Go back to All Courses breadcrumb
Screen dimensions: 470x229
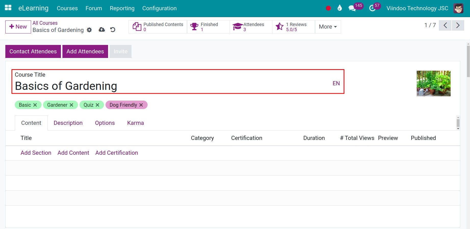(x=45, y=23)
